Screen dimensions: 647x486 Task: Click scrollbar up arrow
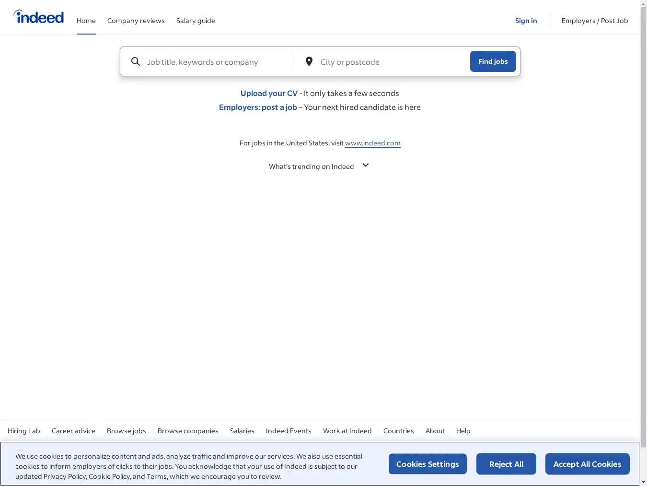643,3
